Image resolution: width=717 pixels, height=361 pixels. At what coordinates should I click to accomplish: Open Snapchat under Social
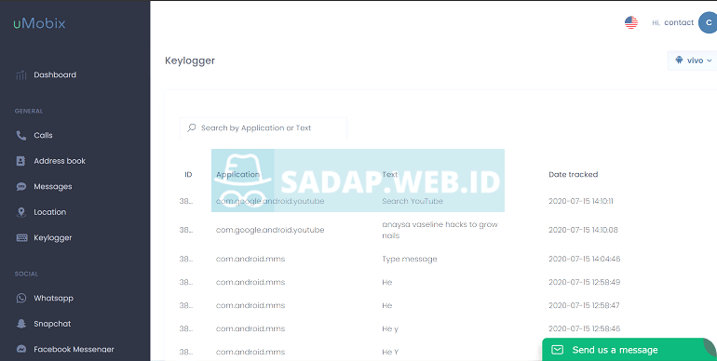[52, 324]
